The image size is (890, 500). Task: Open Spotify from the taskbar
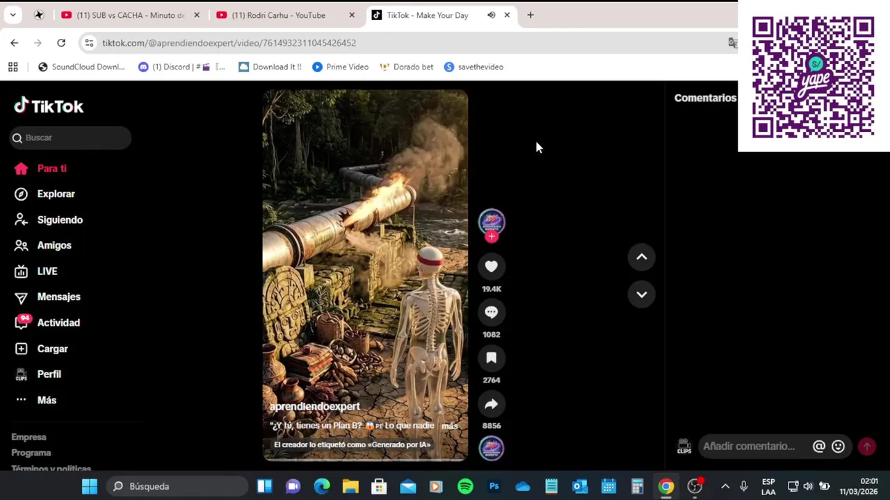(465, 486)
